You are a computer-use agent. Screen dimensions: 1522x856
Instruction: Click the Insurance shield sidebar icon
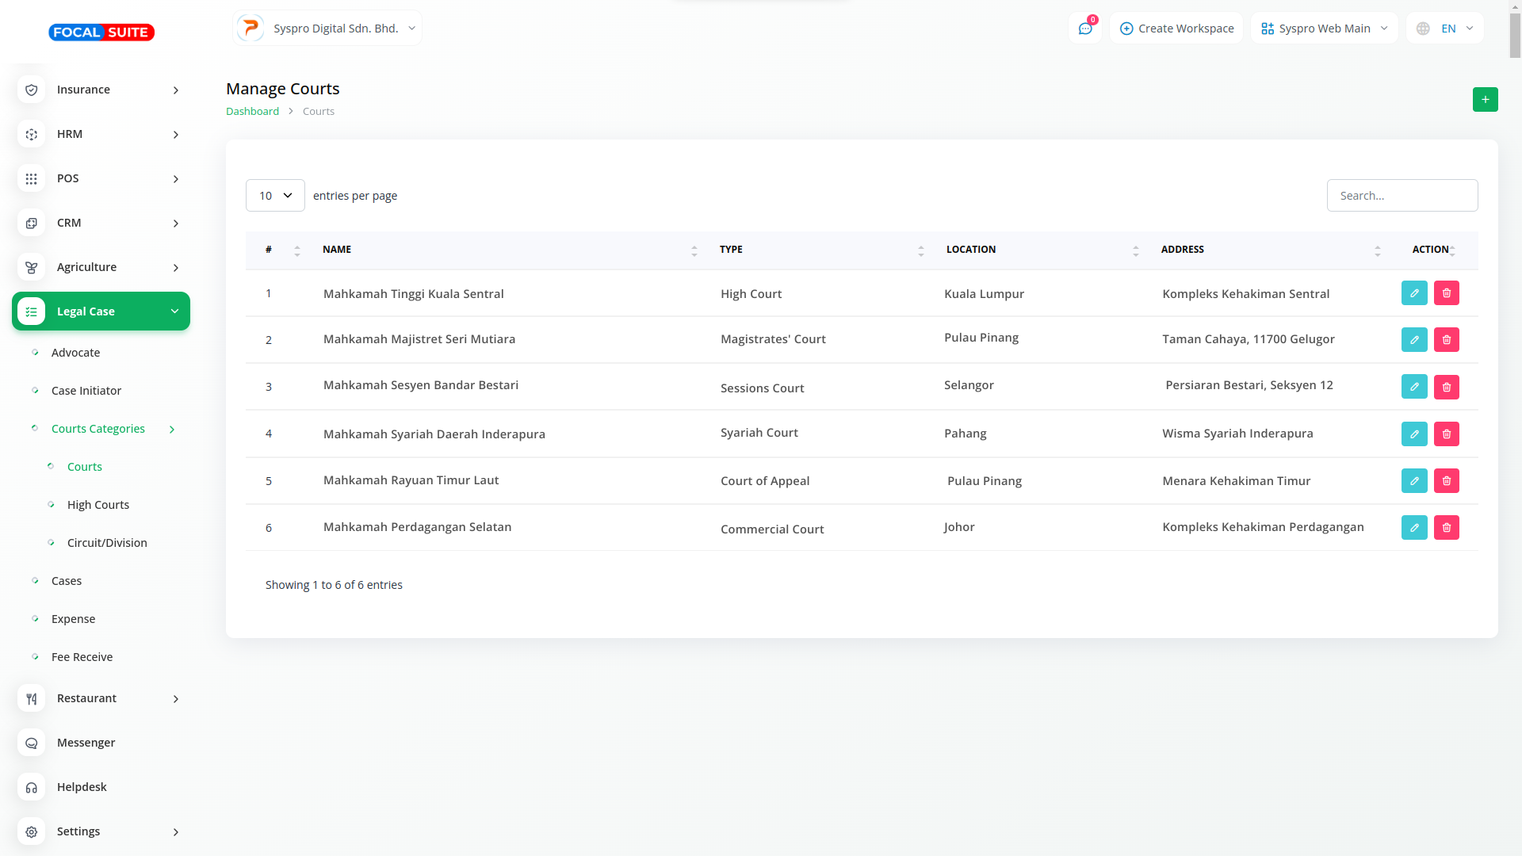click(x=32, y=90)
